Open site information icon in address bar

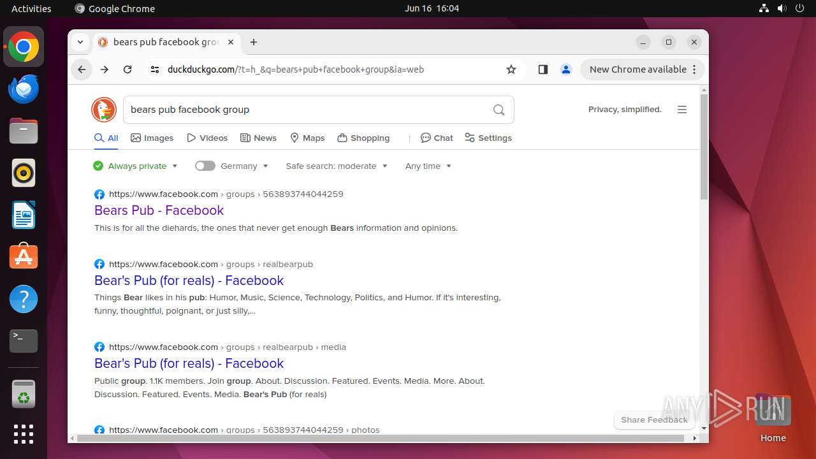point(155,69)
